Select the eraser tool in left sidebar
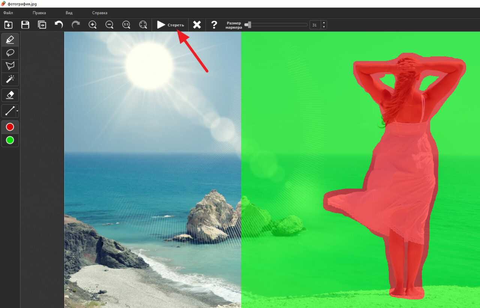The height and width of the screenshot is (308, 480). (10, 95)
